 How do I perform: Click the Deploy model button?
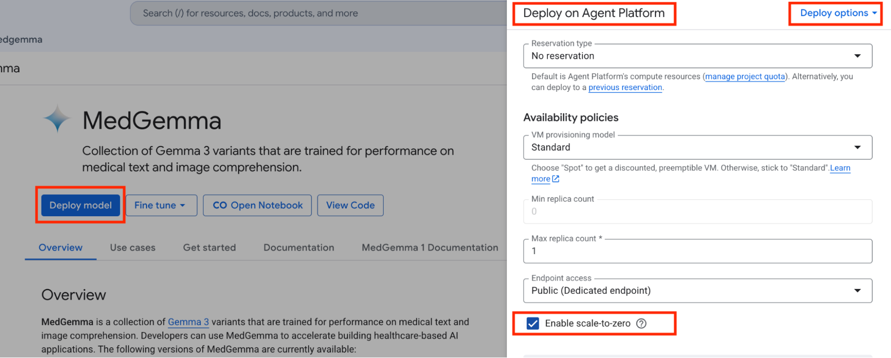(x=81, y=206)
